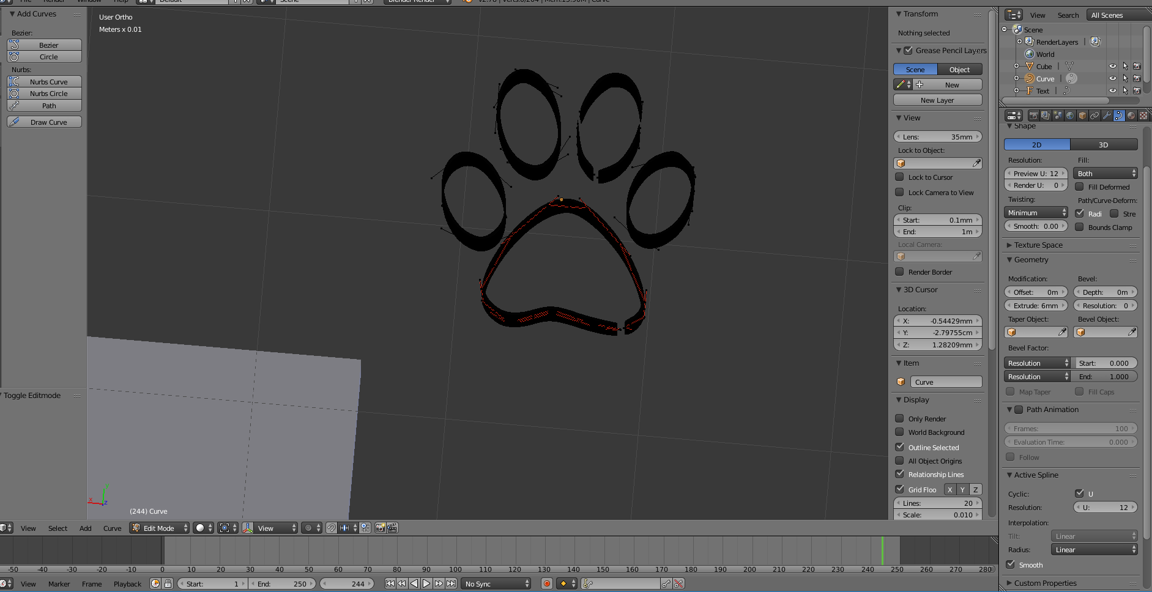Image resolution: width=1152 pixels, height=592 pixels.
Task: Switch Grease Pencil to Object tab
Action: click(x=959, y=70)
